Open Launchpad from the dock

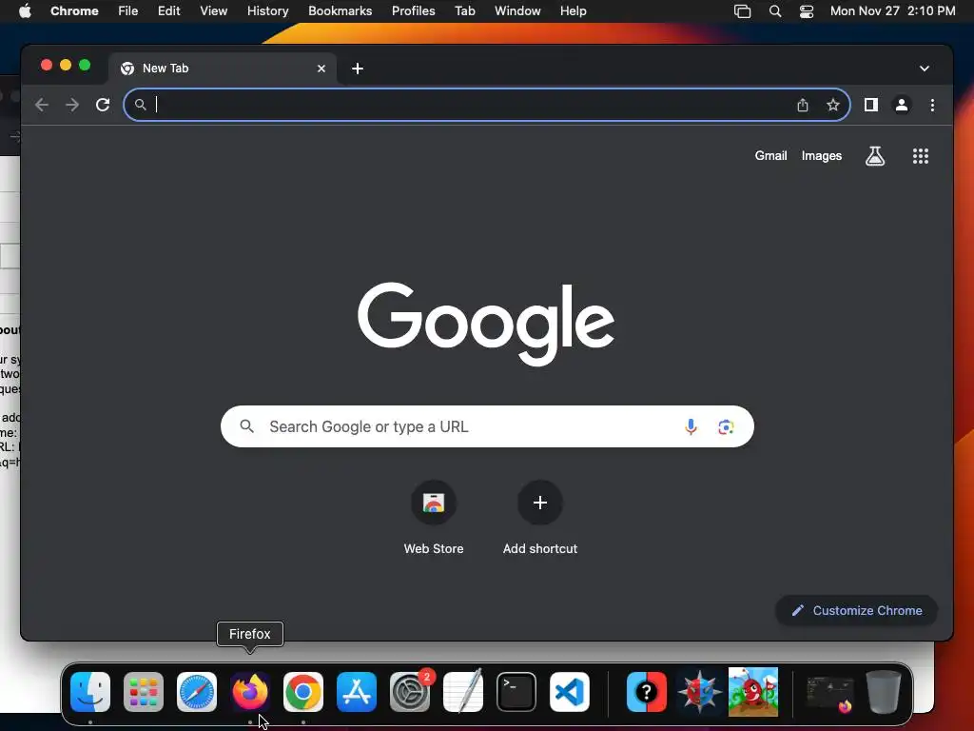click(x=144, y=692)
